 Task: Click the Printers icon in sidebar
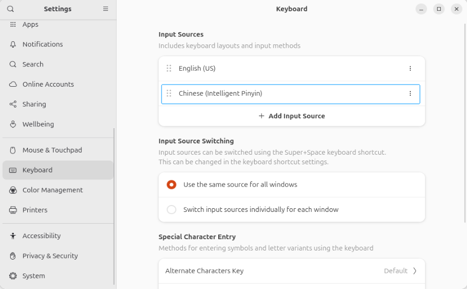13,210
